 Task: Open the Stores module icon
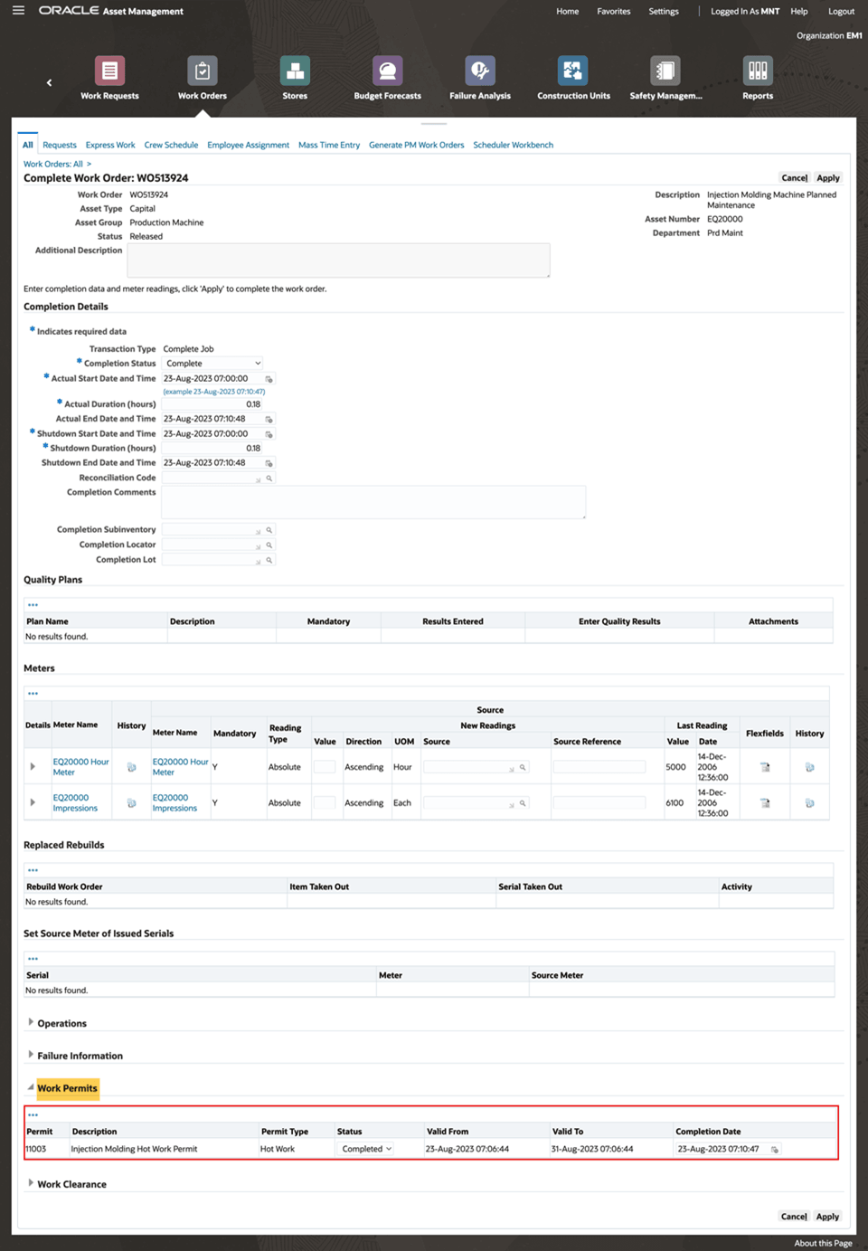(295, 71)
